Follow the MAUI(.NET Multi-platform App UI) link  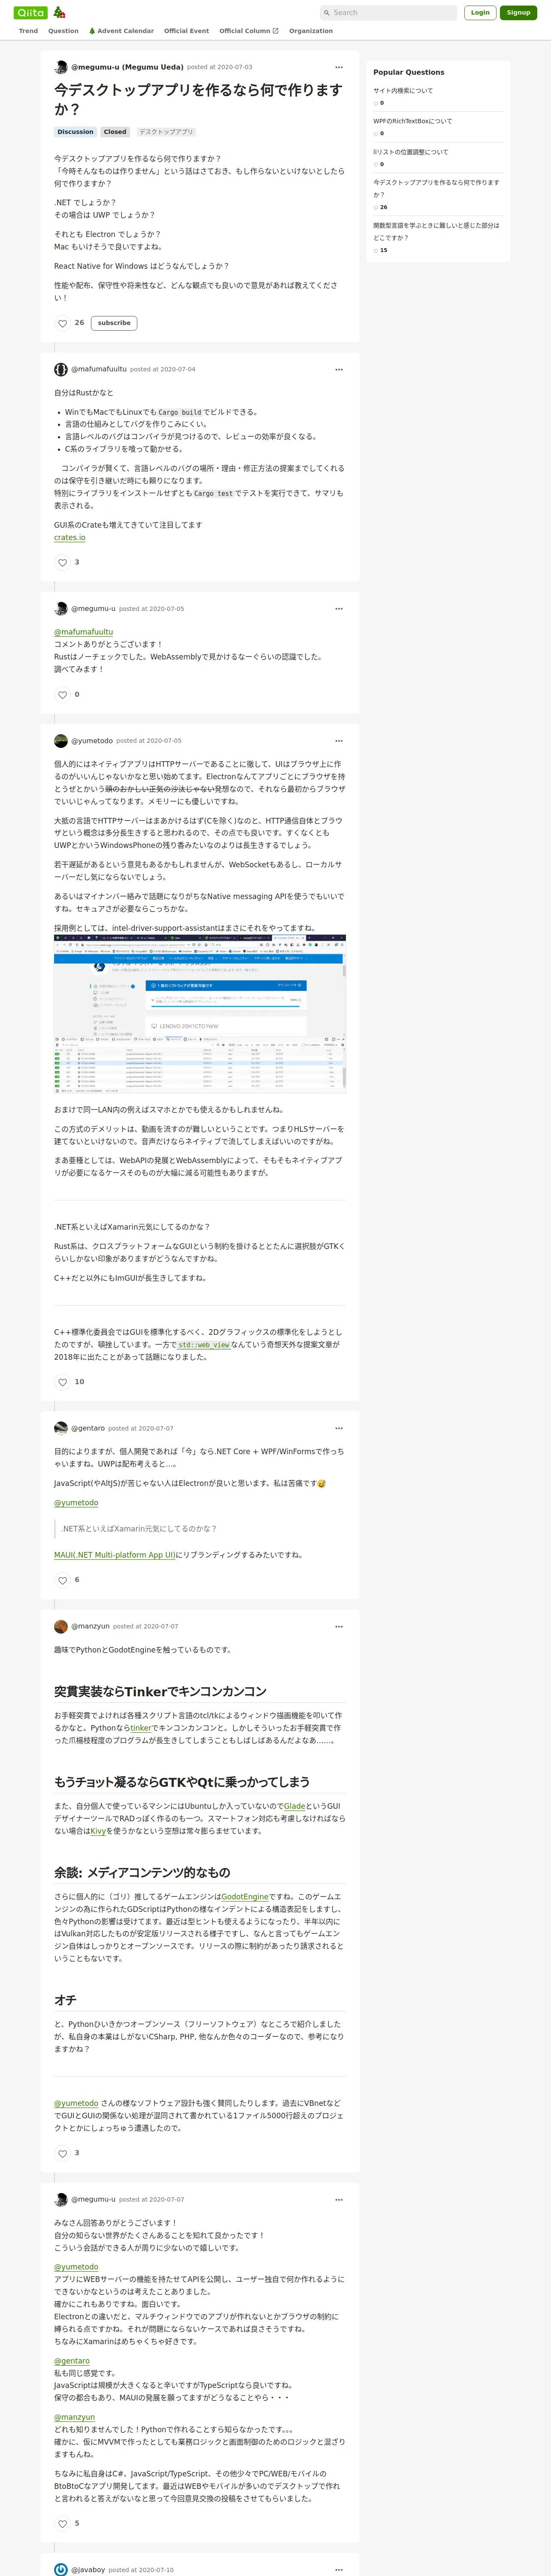115,1555
